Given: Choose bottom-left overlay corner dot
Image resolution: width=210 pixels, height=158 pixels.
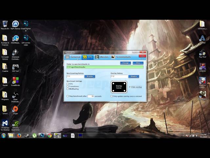Looking at the screenshot, I should pyautogui.click(x=114, y=91).
